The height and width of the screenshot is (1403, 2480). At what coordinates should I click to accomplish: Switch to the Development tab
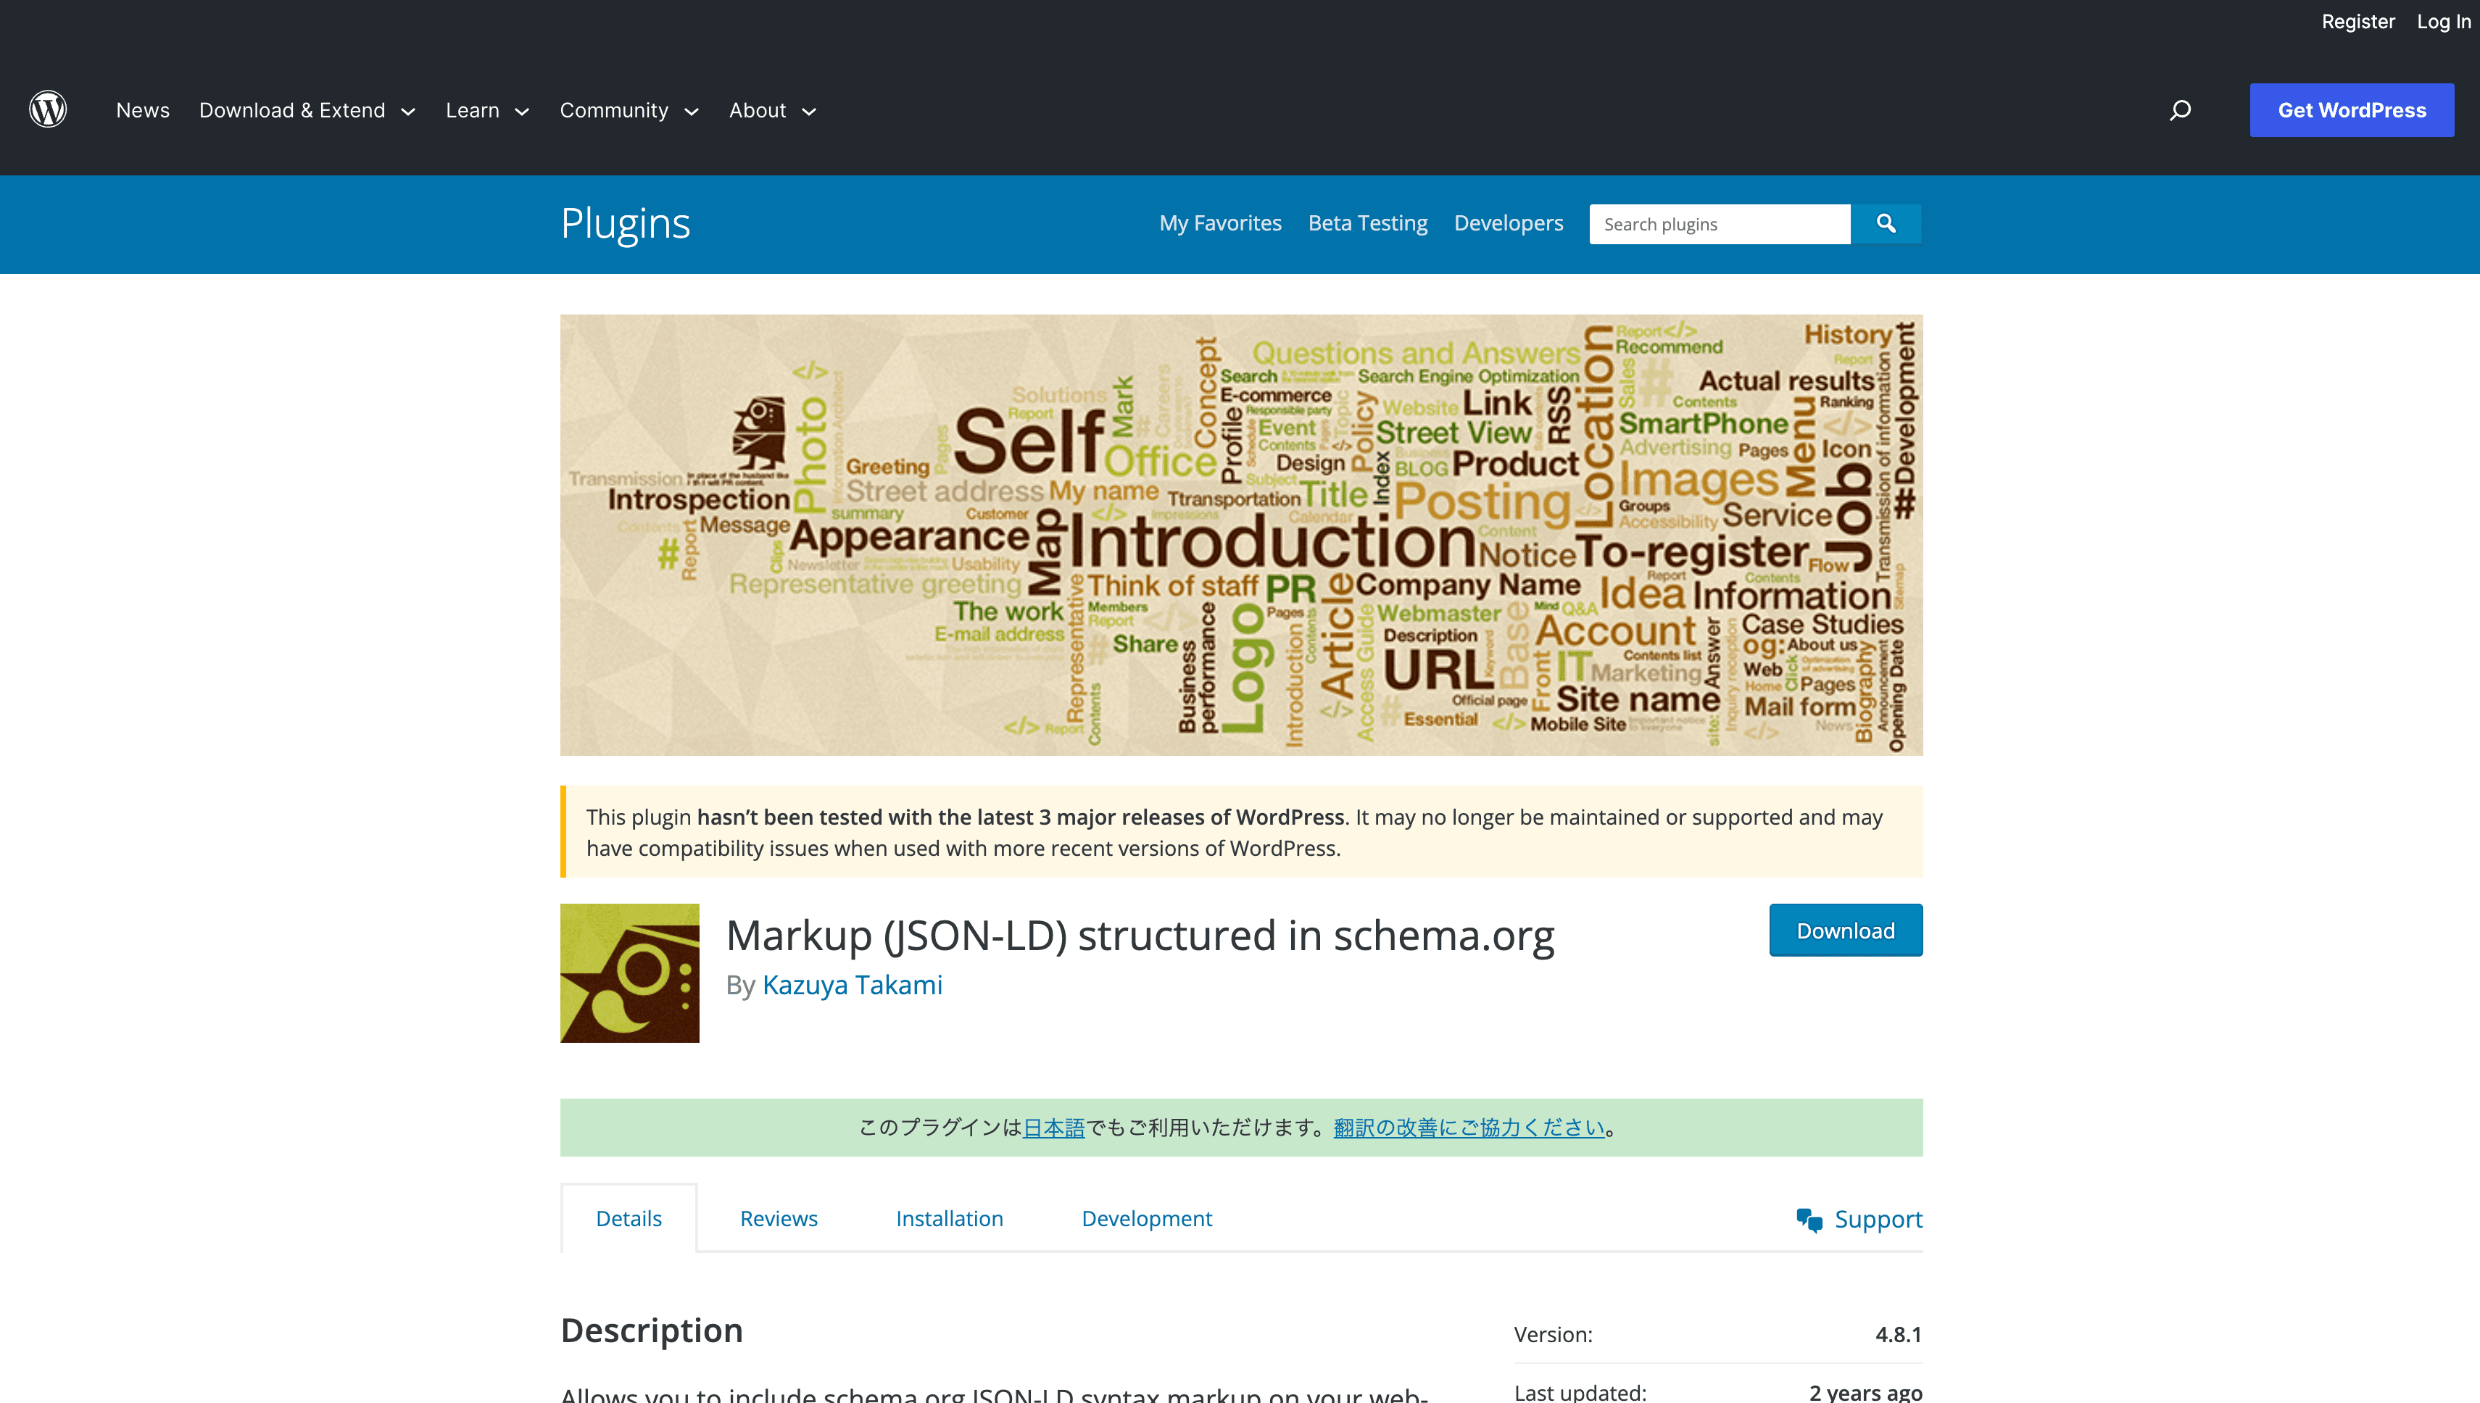[1147, 1218]
